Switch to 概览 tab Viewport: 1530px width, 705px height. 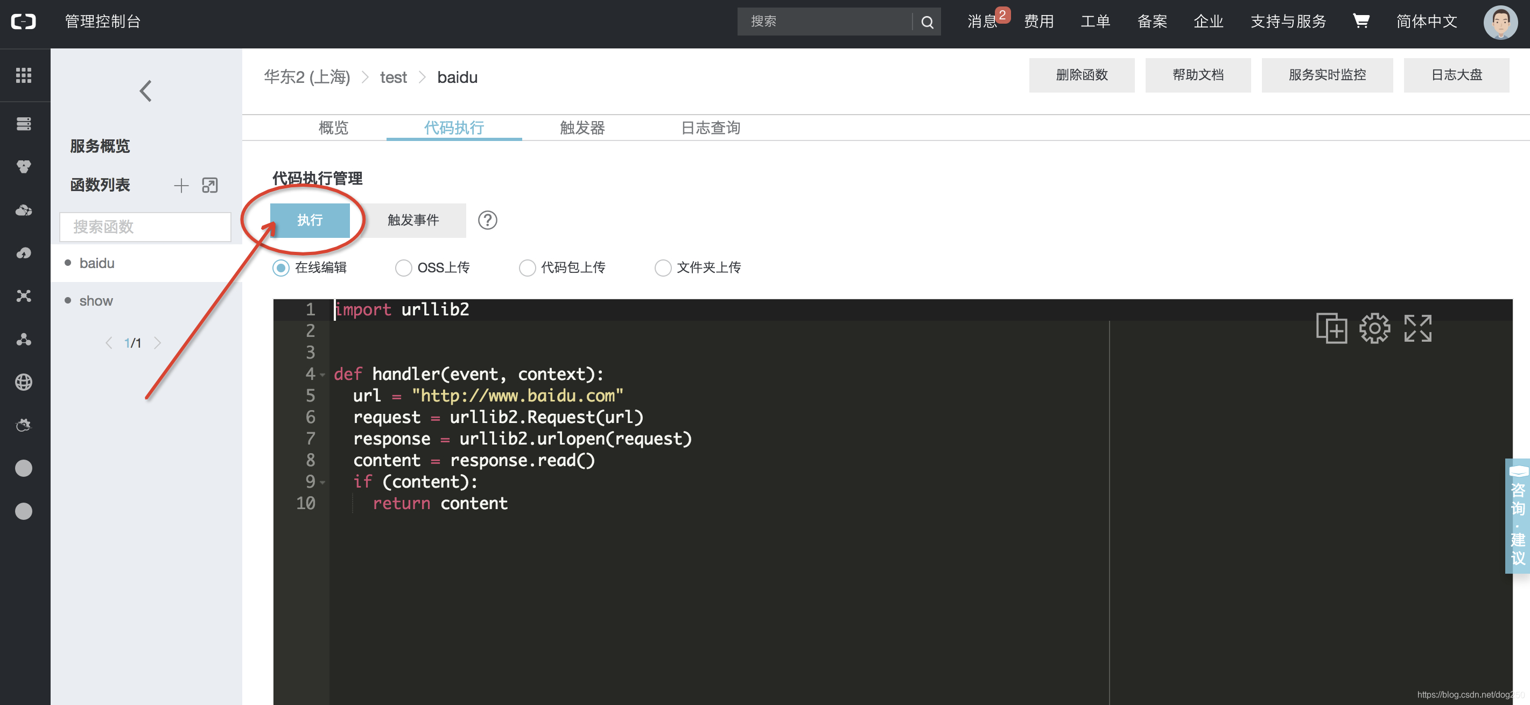coord(334,128)
